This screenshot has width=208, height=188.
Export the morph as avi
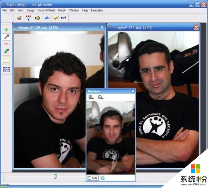coord(63,18)
